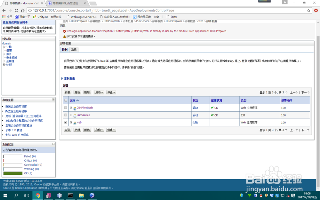Screen dimensions: 320x200
Task: Open the Windows Start menu
Action: click(x=5, y=196)
